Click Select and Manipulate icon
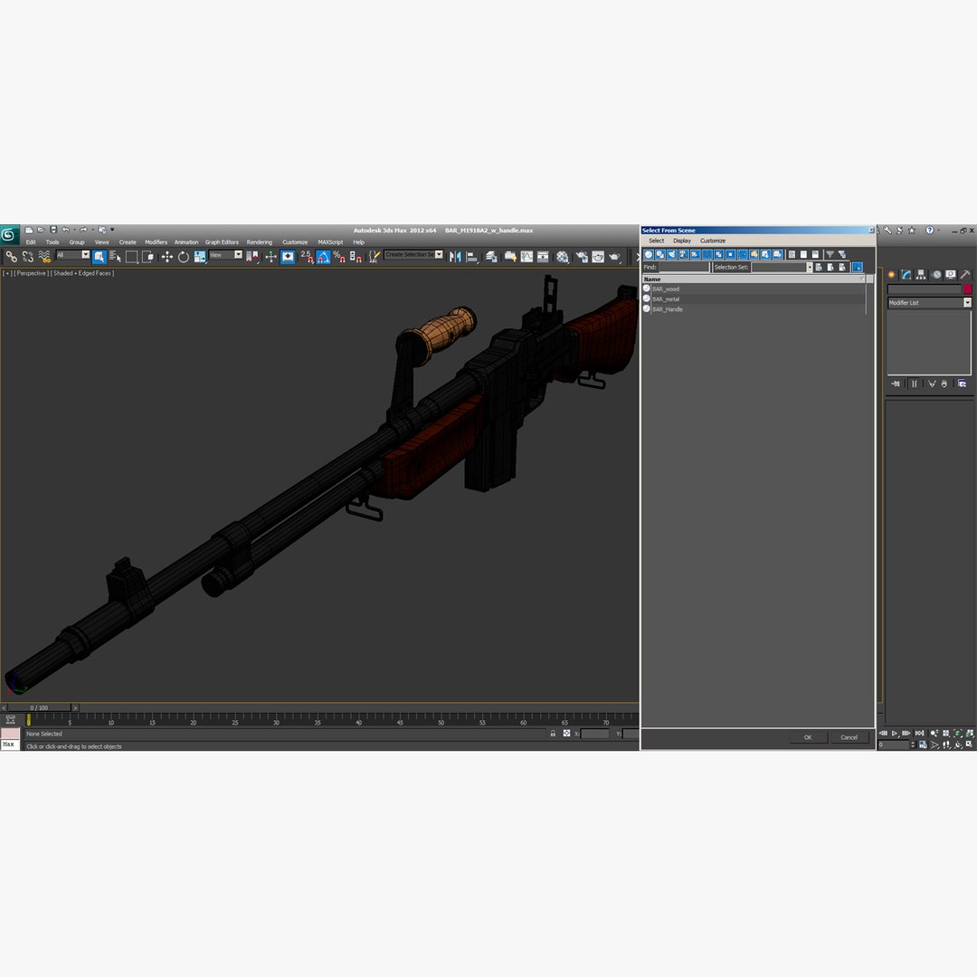 [x=271, y=256]
